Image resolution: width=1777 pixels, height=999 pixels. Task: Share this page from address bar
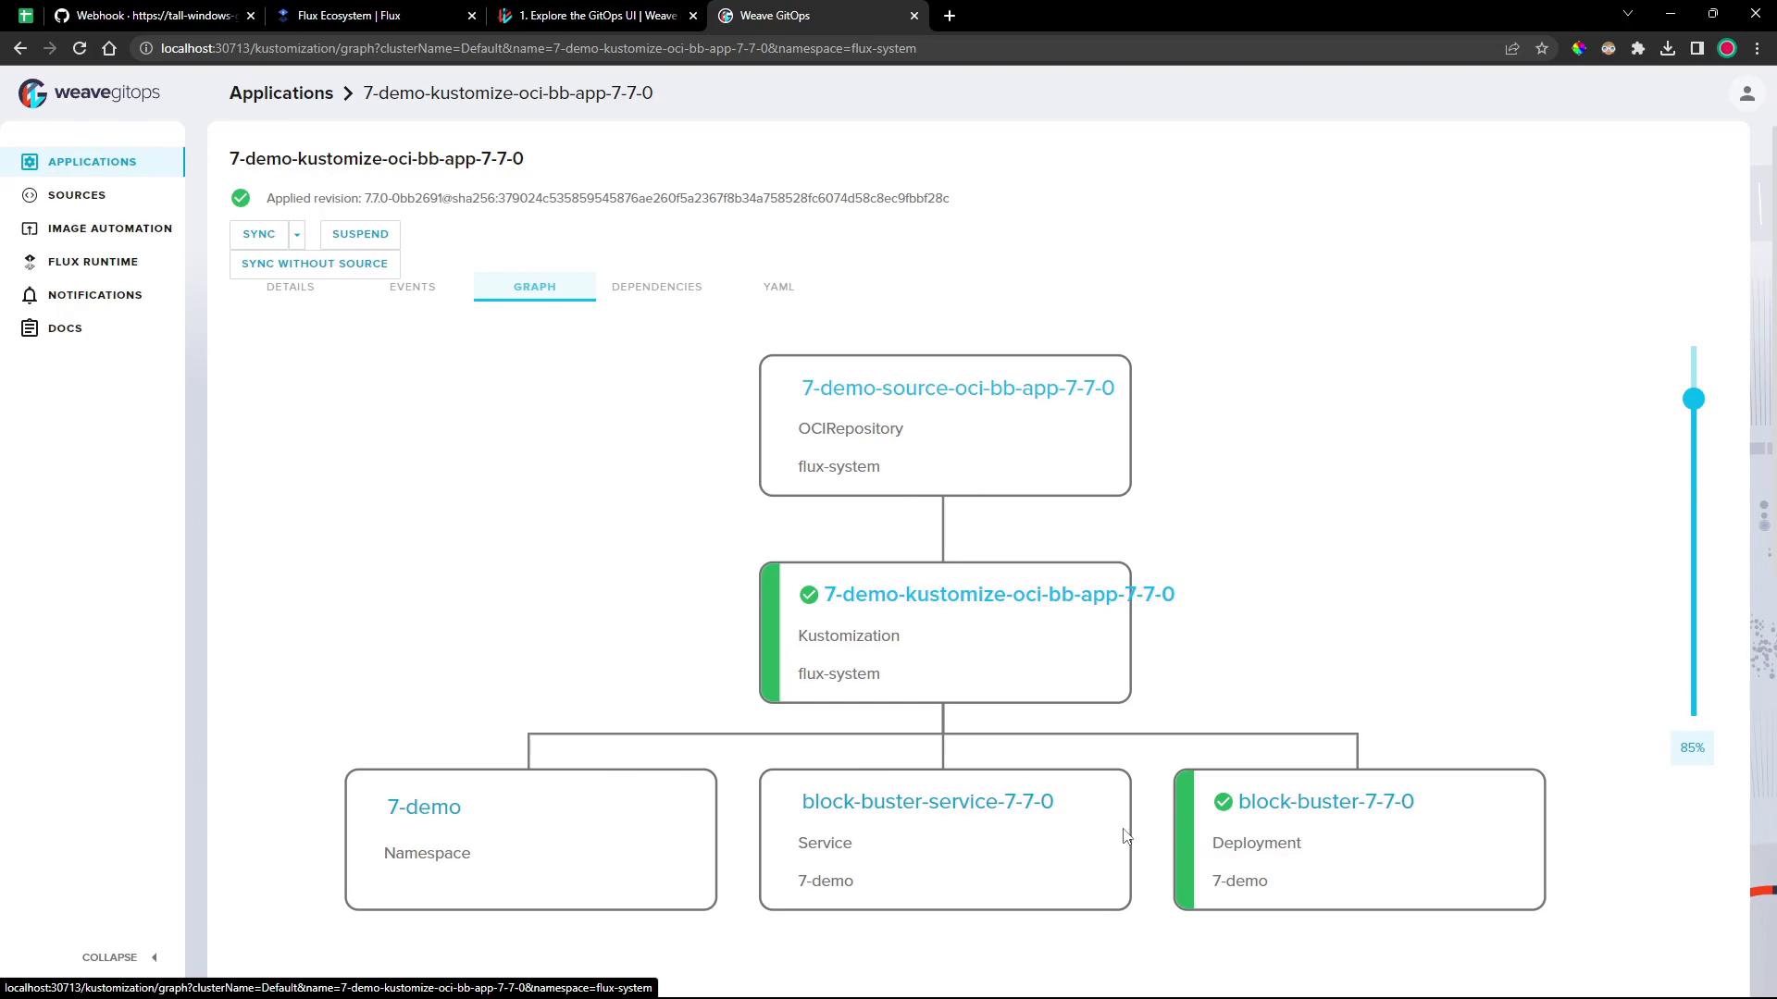1512,48
